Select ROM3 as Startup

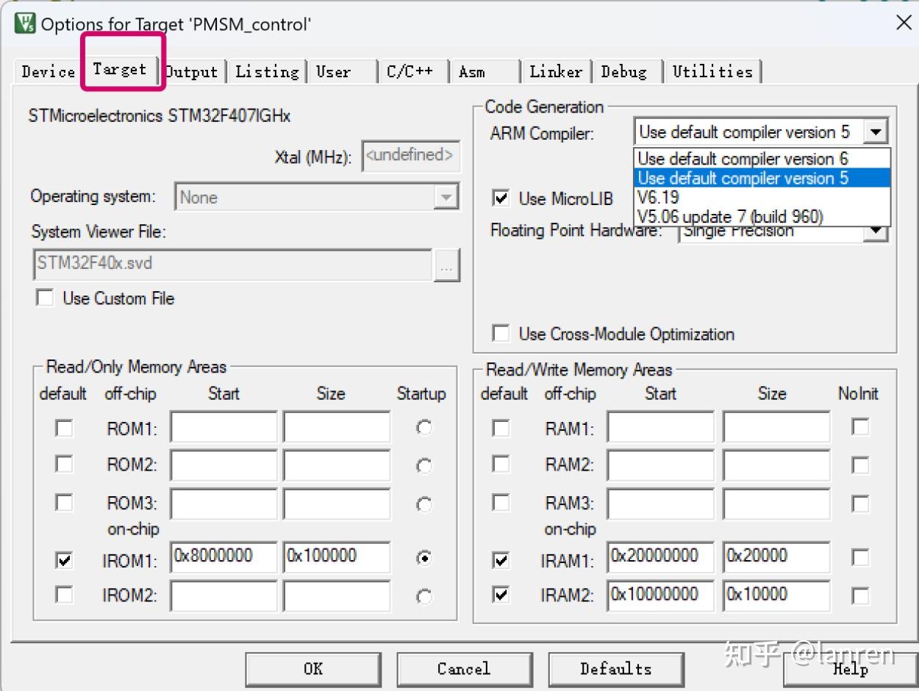(423, 505)
